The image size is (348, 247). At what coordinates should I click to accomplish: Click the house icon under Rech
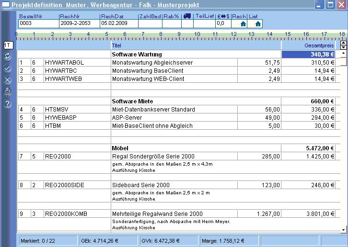(243, 23)
